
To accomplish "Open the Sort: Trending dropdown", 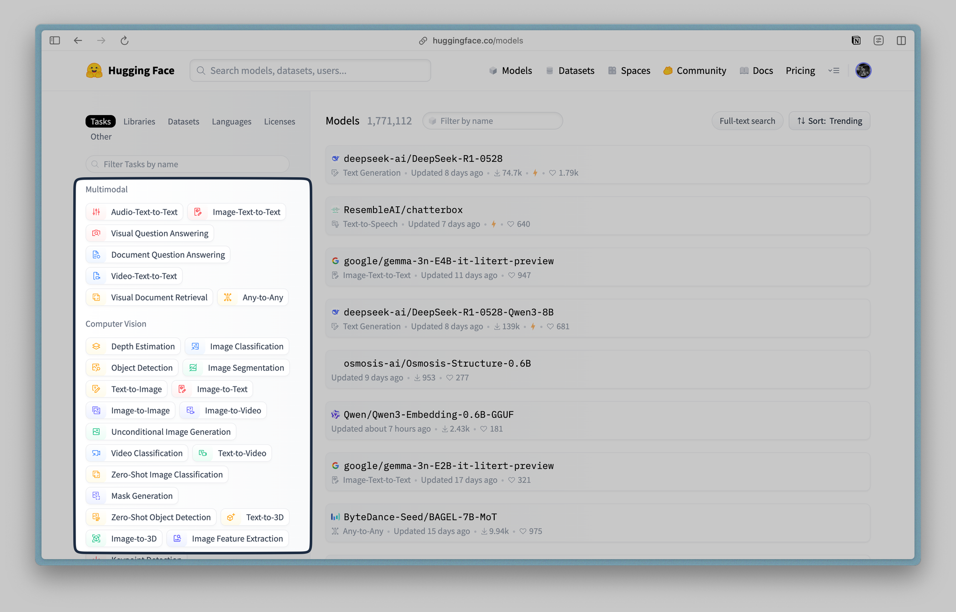I will click(829, 121).
